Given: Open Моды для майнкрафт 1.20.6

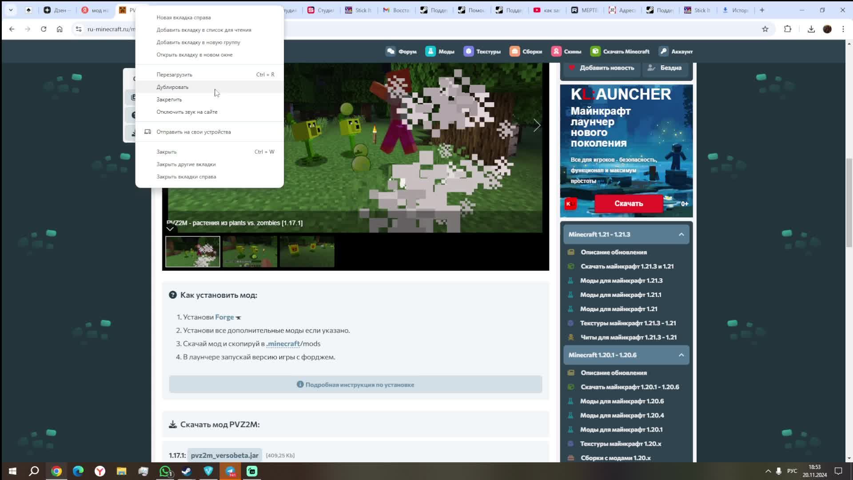Looking at the screenshot, I should point(622,401).
